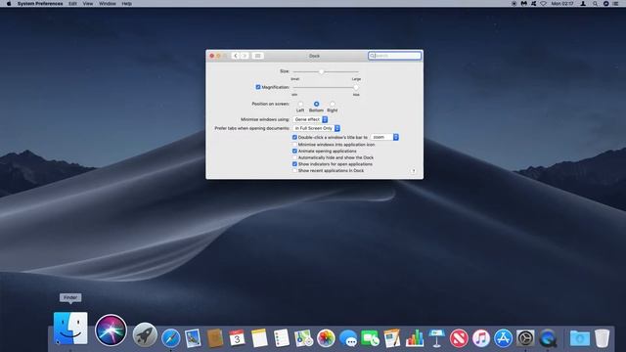Open the Edit menu
The height and width of the screenshot is (352, 626).
coord(72,4)
